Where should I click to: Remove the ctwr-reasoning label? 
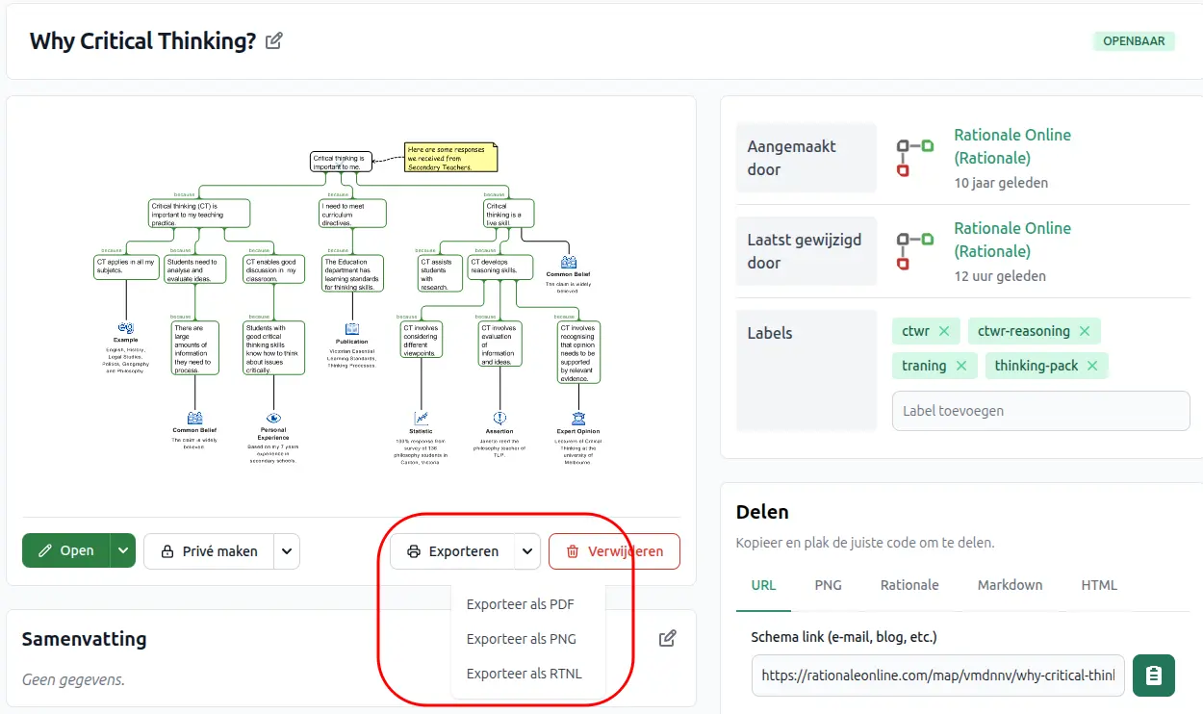click(x=1085, y=331)
